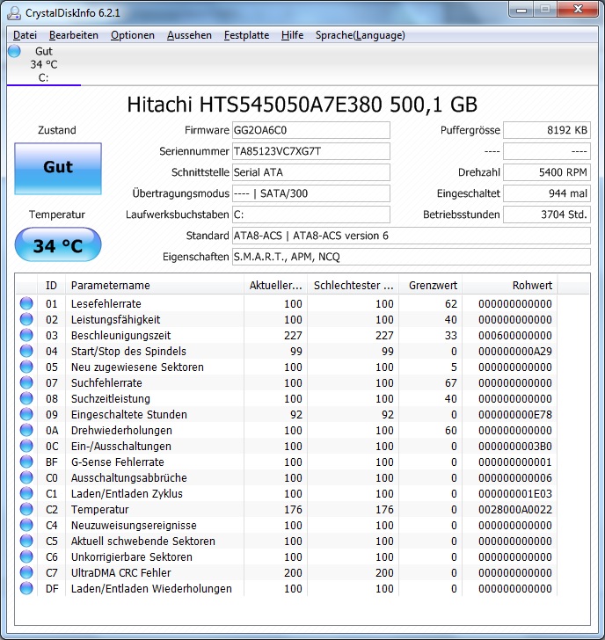The height and width of the screenshot is (640, 605).
Task: Click the Laufwerksbuchstaben field C:
Action: click(311, 215)
